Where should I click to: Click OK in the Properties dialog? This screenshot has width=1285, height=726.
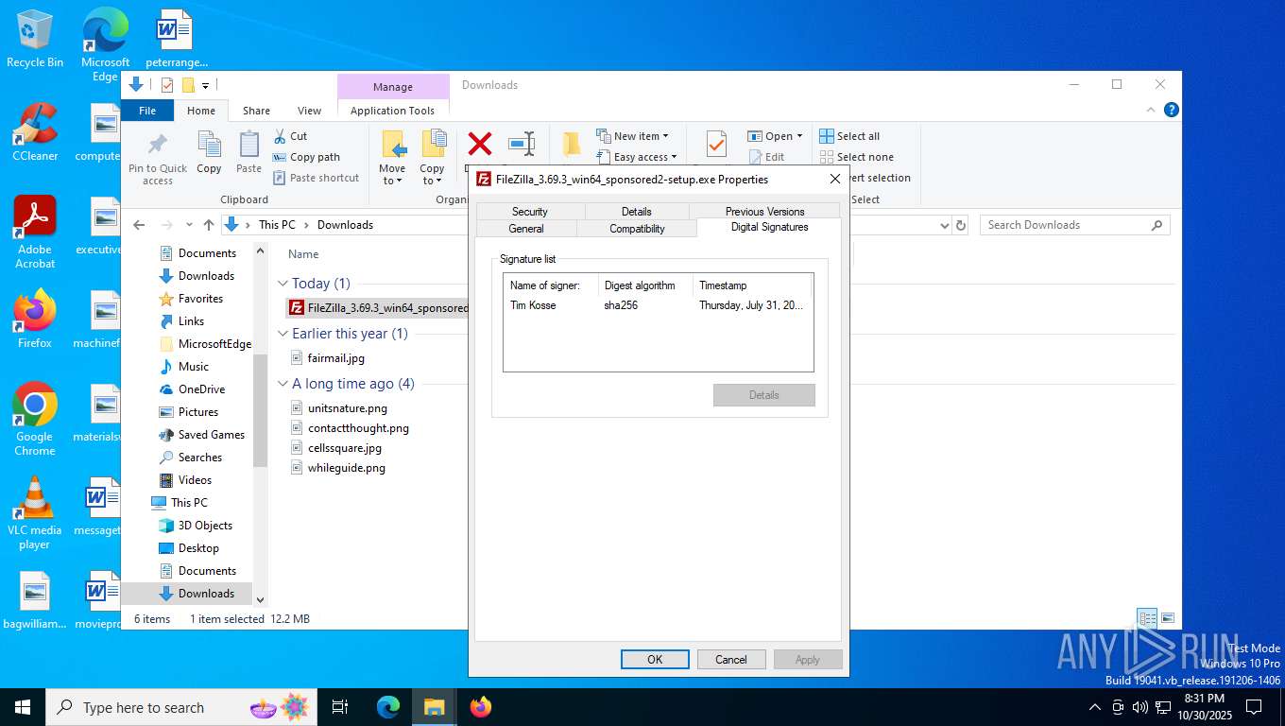655,660
